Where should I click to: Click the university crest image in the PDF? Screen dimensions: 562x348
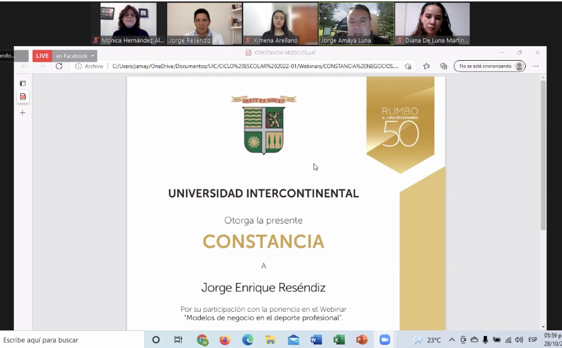point(264,125)
